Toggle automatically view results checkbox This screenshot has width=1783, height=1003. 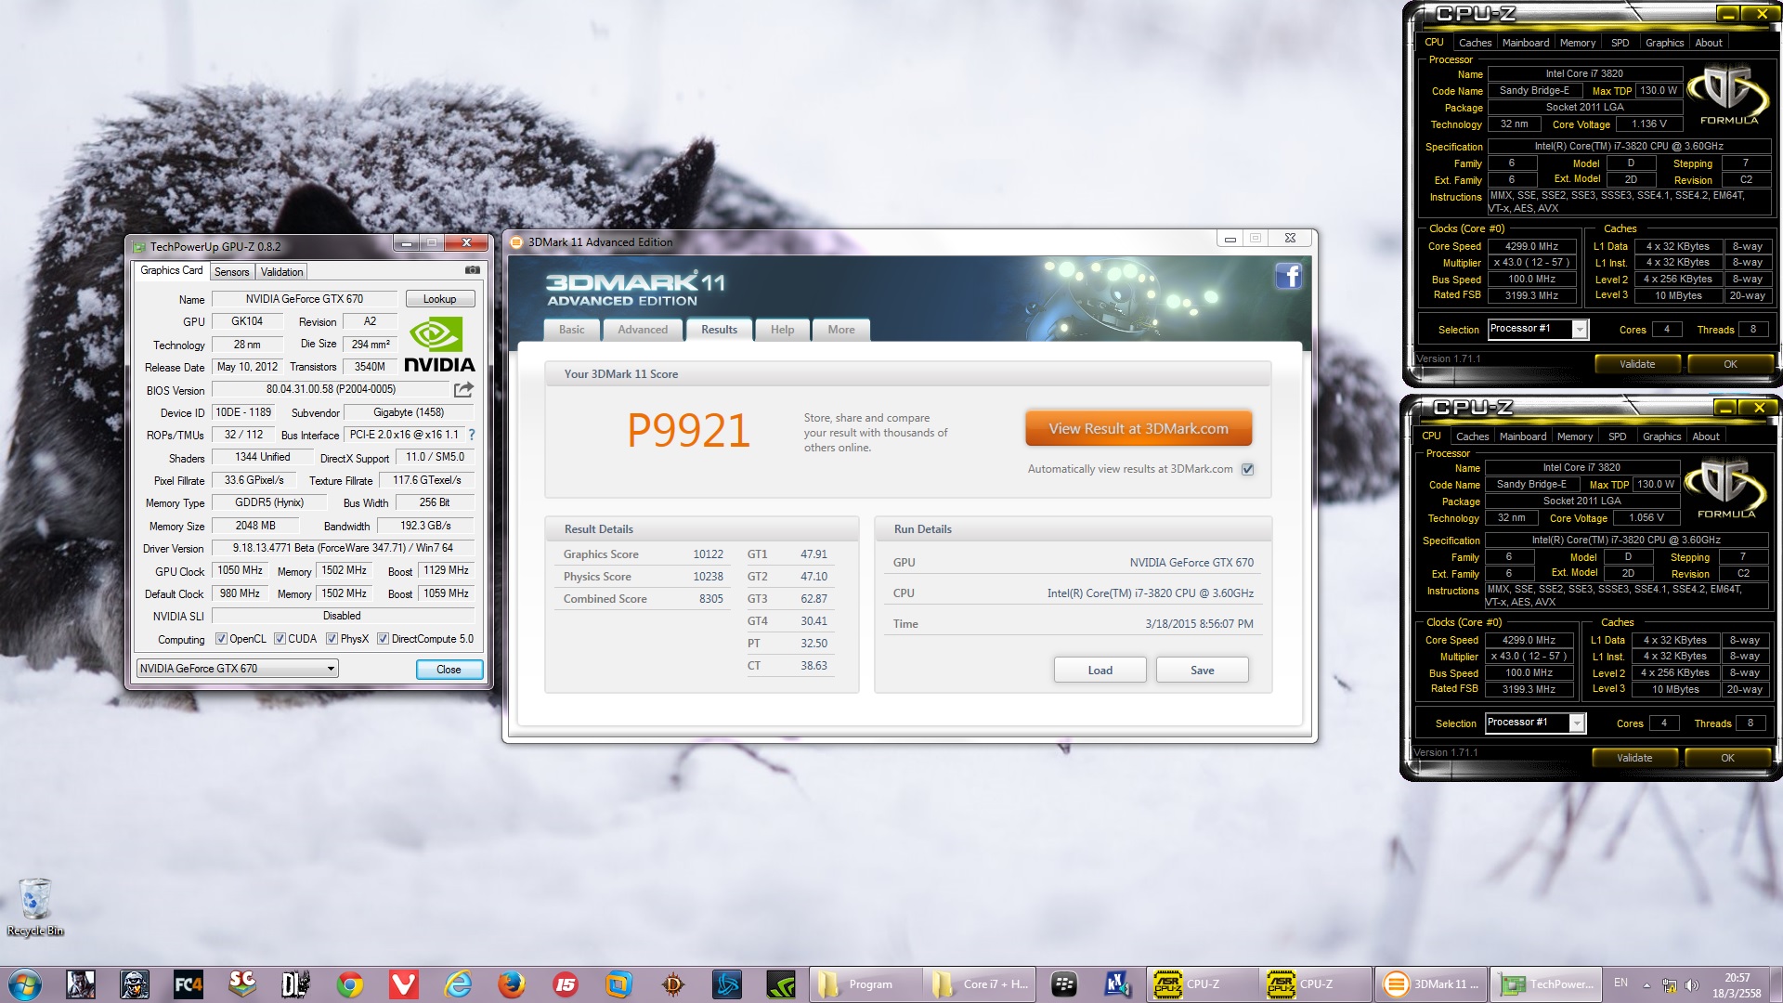(1248, 469)
